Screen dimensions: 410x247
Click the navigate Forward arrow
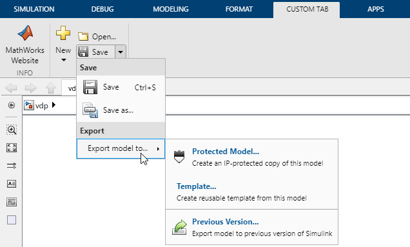31,88
